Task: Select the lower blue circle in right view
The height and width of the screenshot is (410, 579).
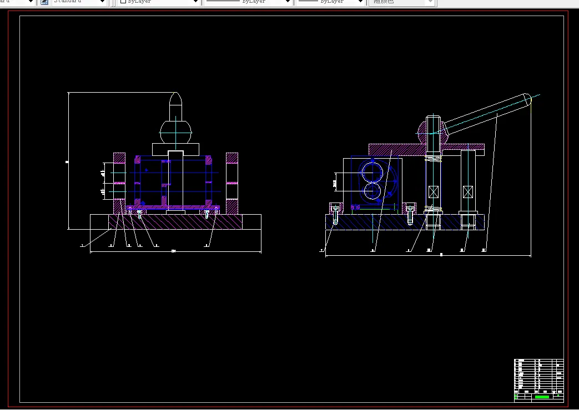Action: click(372, 191)
